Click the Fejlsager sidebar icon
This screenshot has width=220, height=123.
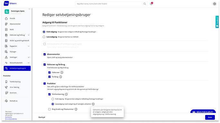(x=6, y=52)
